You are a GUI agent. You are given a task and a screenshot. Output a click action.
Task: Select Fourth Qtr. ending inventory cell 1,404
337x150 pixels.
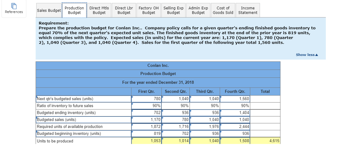coord(235,113)
